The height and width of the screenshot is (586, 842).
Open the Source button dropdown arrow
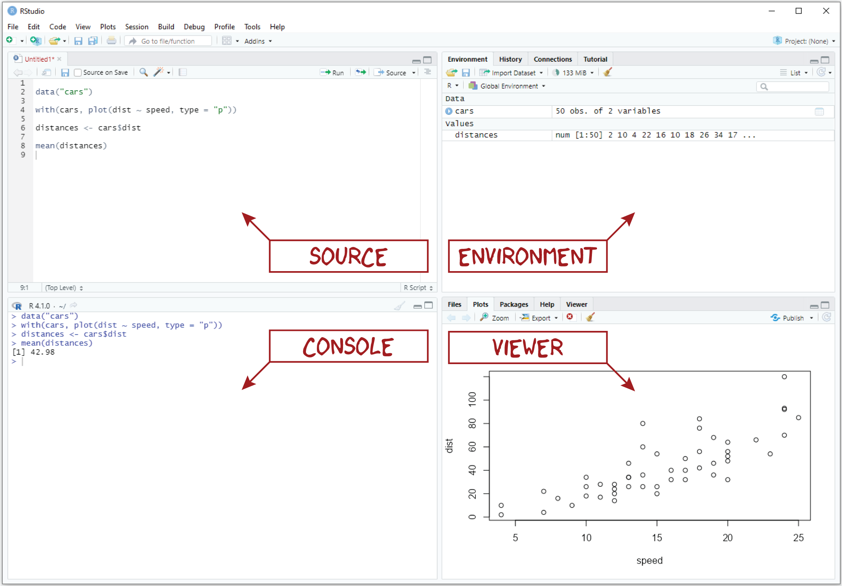[x=414, y=73]
